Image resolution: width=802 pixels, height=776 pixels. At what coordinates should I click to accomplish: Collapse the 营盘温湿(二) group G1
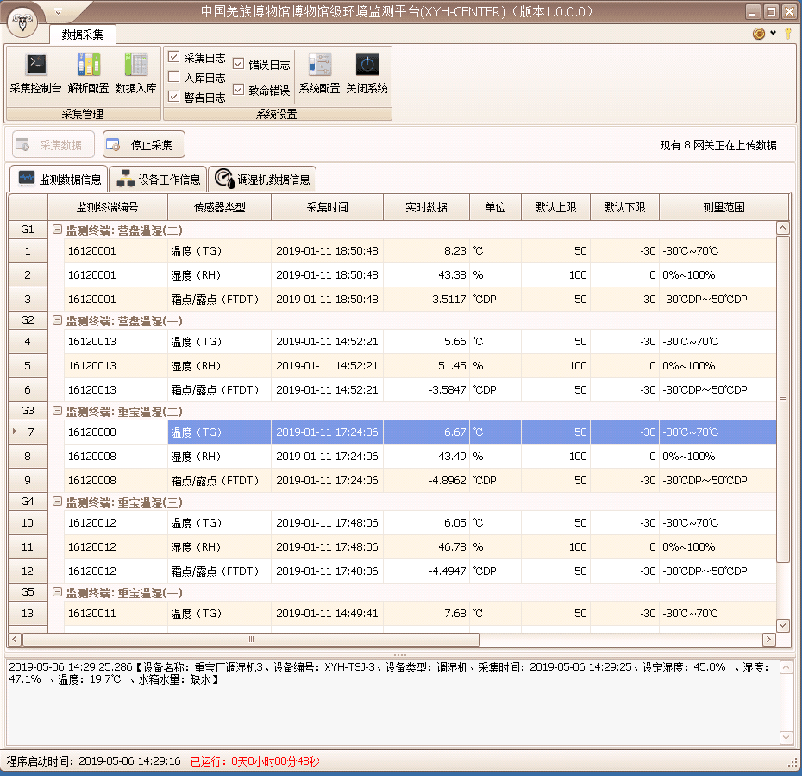pyautogui.click(x=57, y=230)
